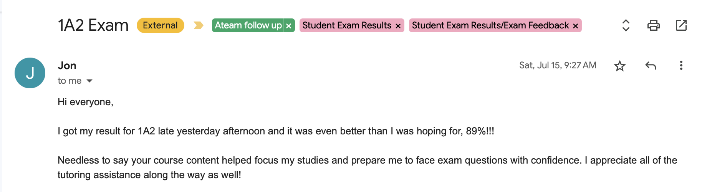Image resolution: width=702 pixels, height=192 pixels.
Task: Click the sender name Jon
Action: click(67, 66)
